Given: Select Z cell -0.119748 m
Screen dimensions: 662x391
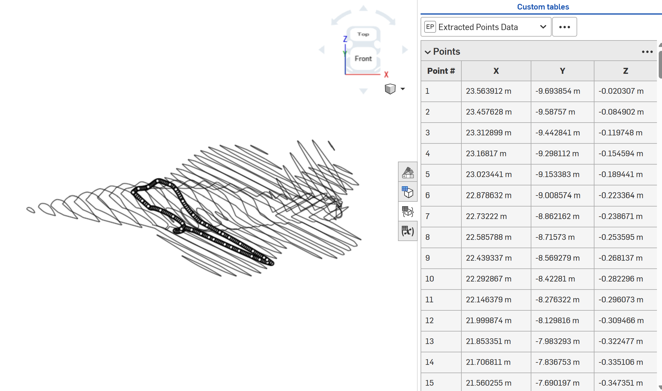Looking at the screenshot, I should coord(626,133).
